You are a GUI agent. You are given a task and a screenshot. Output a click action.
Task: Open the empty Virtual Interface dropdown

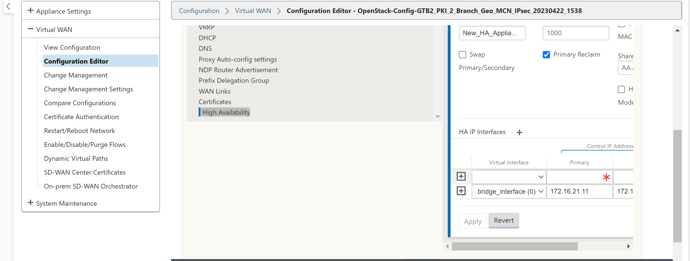(x=509, y=177)
